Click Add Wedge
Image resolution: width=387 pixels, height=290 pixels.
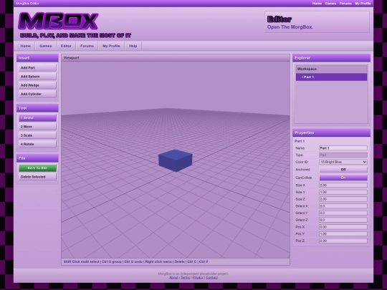pyautogui.click(x=37, y=85)
